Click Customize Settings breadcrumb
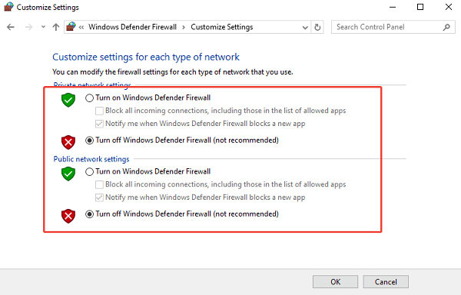The image size is (461, 295). 222,27
